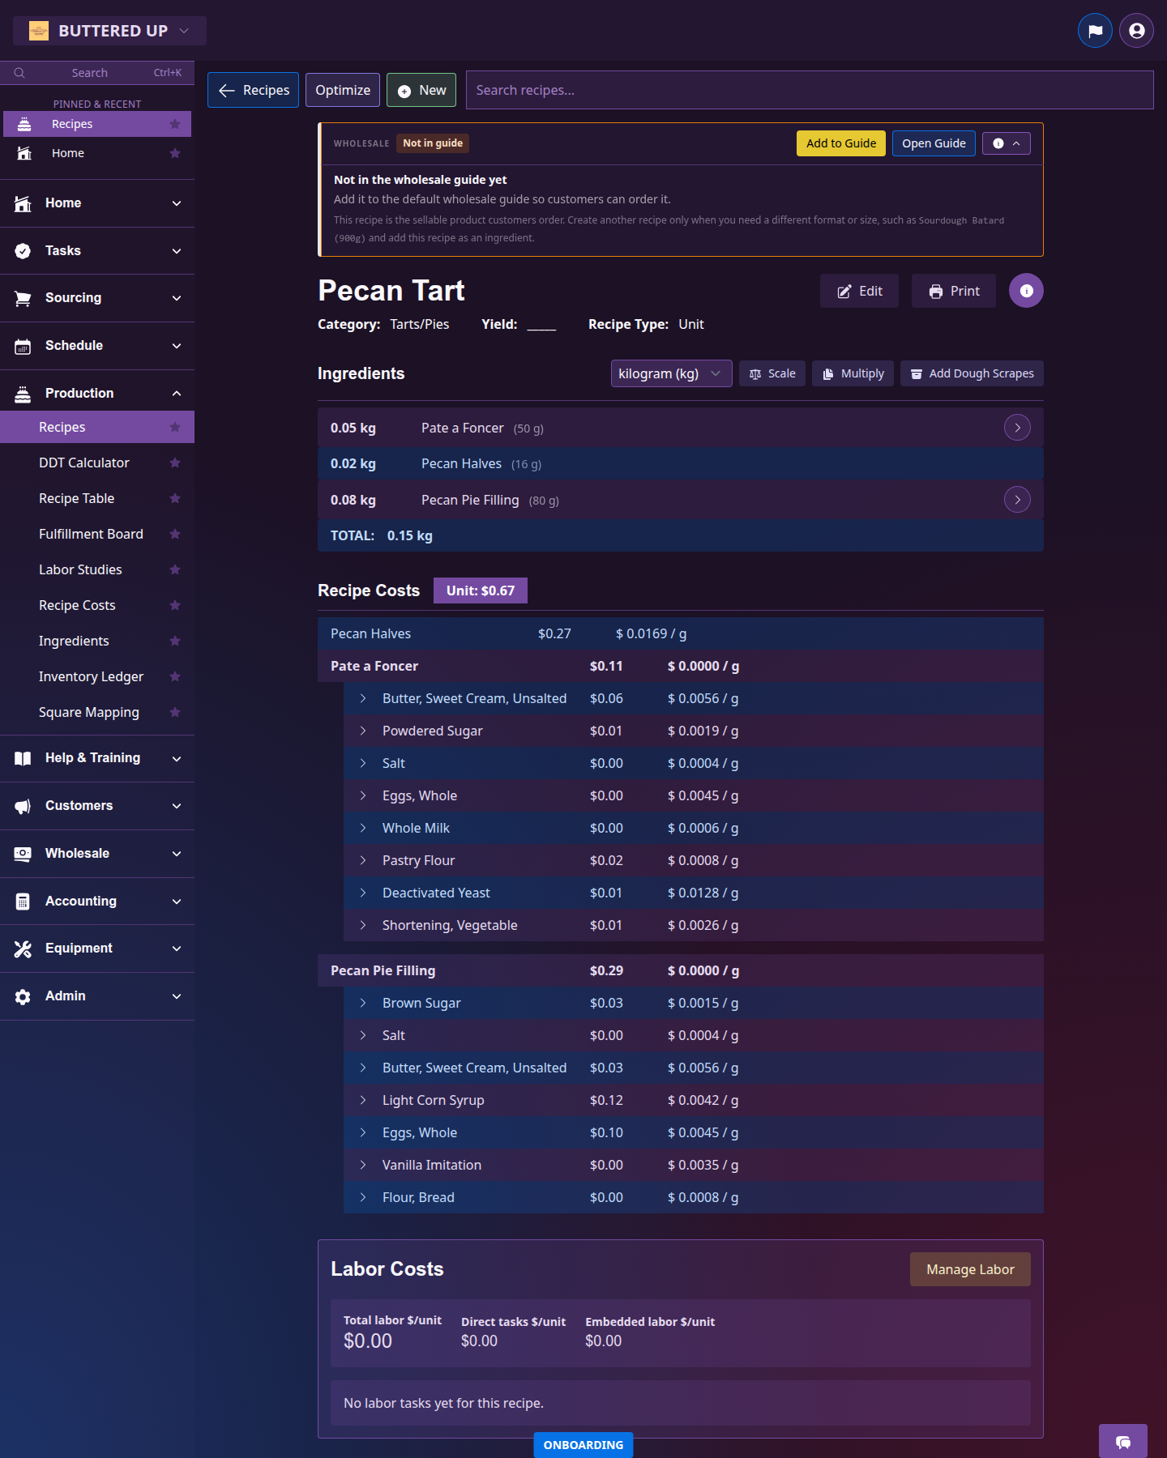Click the purple info icon beside Print
The image size is (1167, 1458).
coord(1026,291)
